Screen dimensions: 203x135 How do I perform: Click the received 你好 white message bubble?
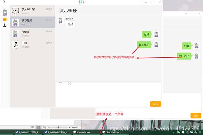tap(70, 24)
